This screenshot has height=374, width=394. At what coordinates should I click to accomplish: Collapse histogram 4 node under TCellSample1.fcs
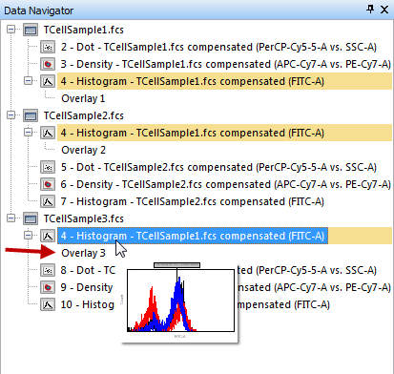point(29,81)
